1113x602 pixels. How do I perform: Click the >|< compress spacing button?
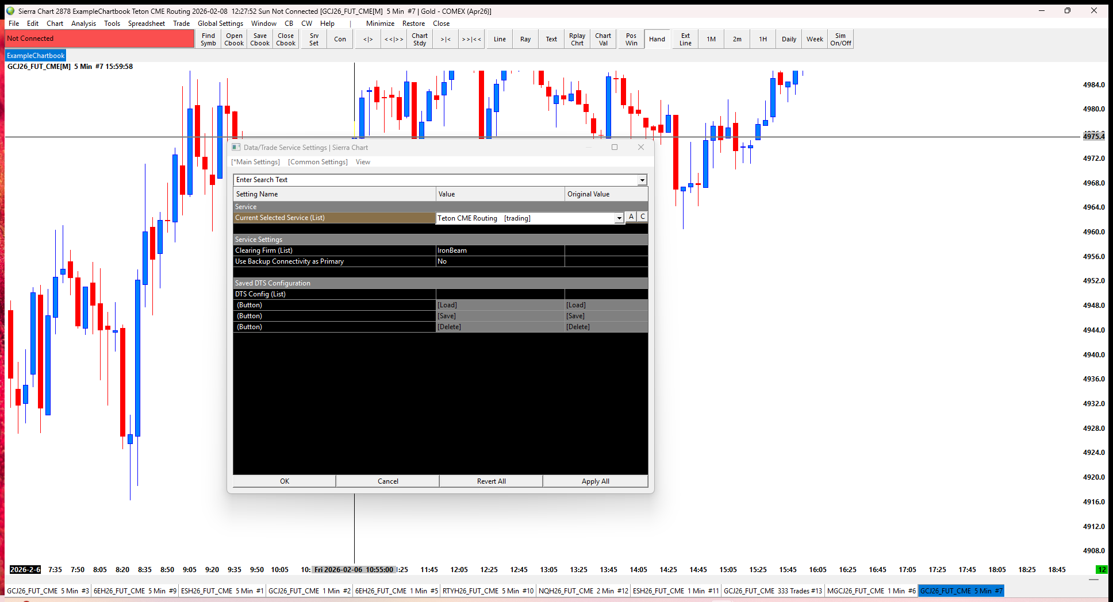[446, 39]
